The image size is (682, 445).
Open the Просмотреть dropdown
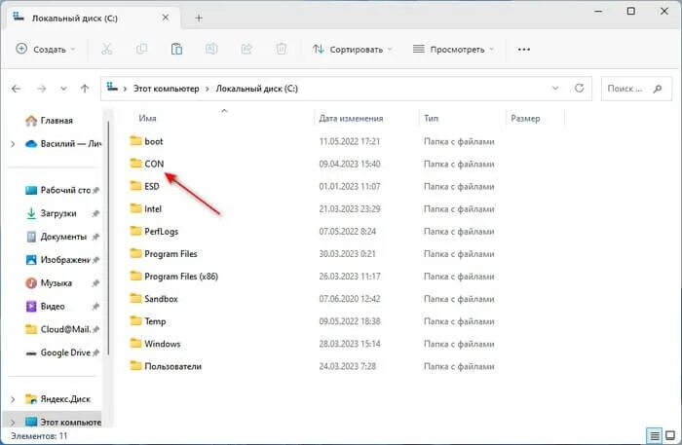(x=453, y=50)
